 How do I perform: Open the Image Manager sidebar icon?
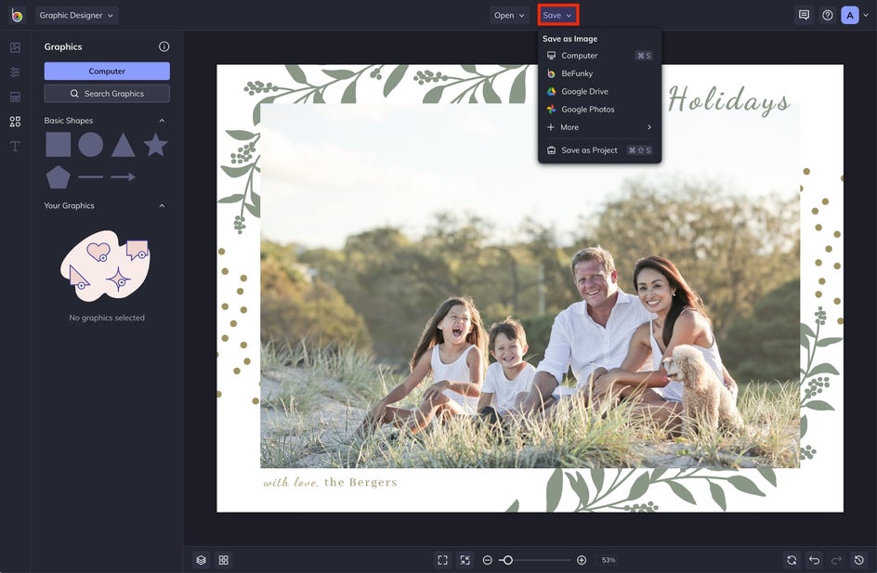click(x=15, y=47)
